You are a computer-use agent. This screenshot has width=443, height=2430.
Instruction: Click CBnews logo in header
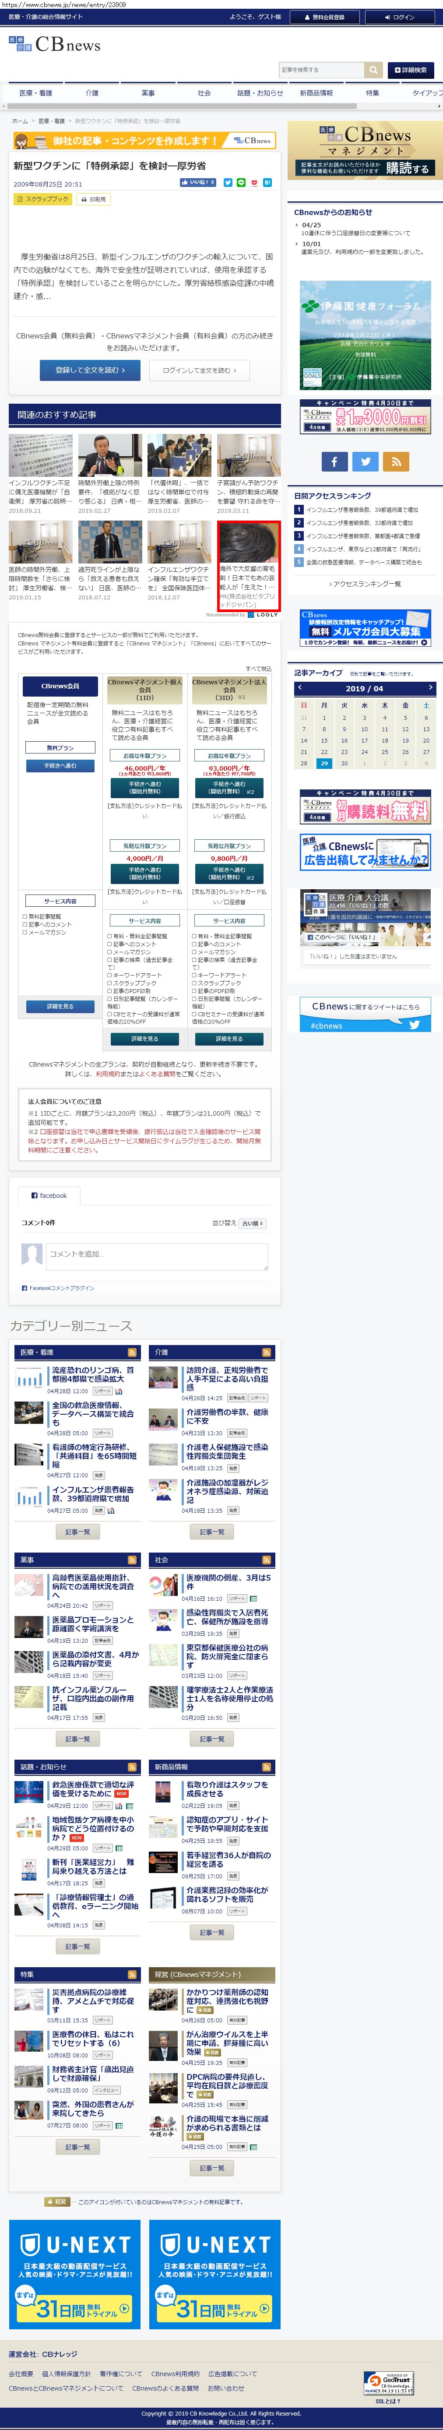tap(54, 43)
